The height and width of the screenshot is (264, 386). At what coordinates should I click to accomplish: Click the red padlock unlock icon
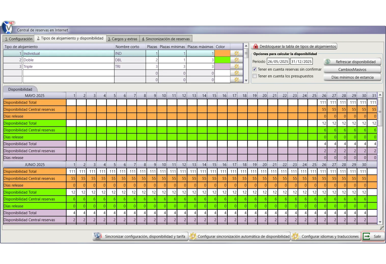(255, 46)
